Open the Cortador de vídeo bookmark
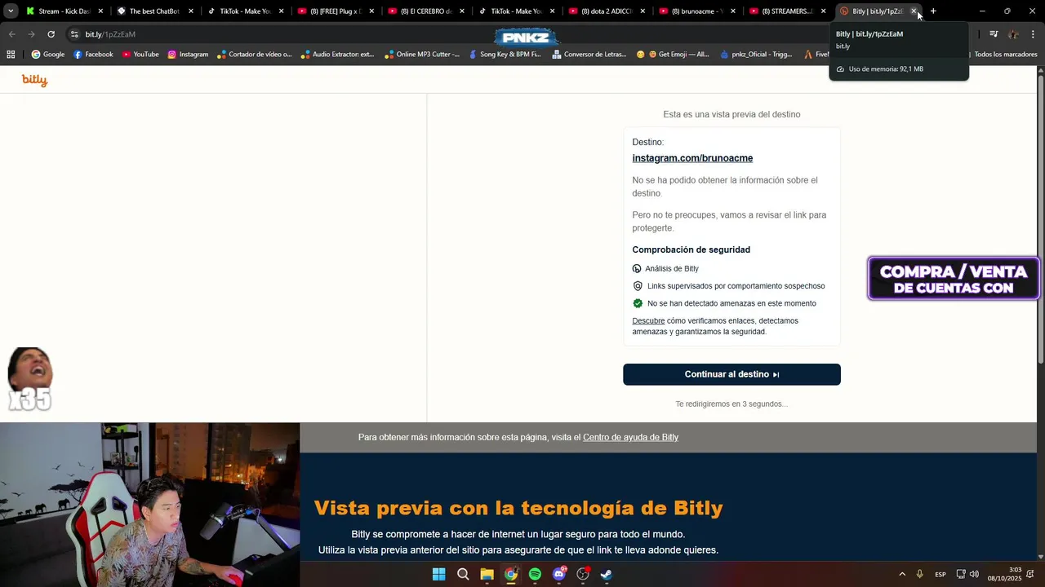This screenshot has height=587, width=1045. tap(255, 55)
